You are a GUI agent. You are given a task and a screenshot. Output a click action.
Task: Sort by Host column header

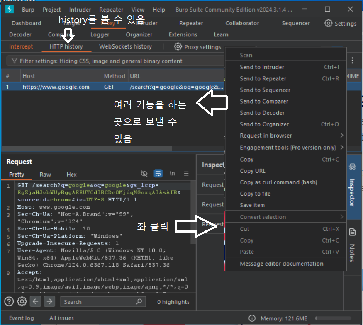point(61,76)
